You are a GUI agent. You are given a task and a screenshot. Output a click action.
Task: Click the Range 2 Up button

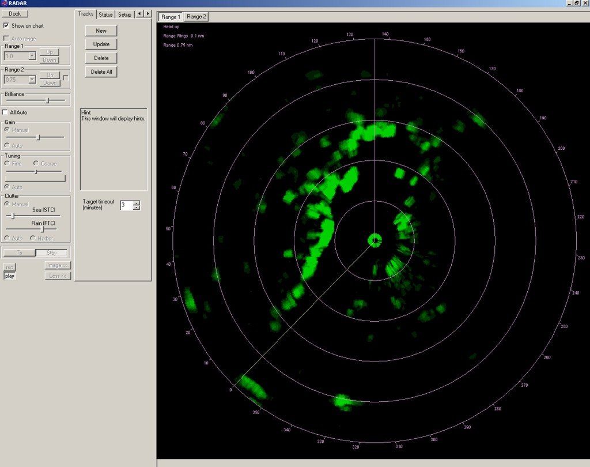pyautogui.click(x=50, y=75)
